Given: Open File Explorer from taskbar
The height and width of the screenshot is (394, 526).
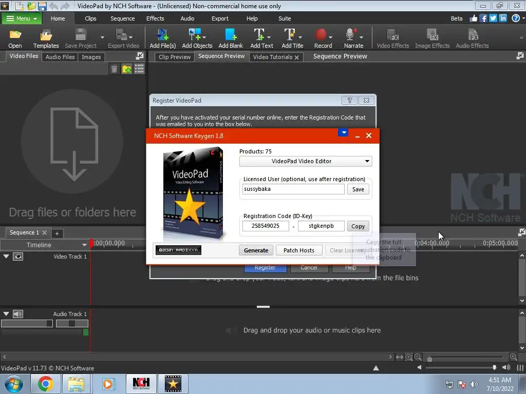Looking at the screenshot, I should [x=76, y=384].
